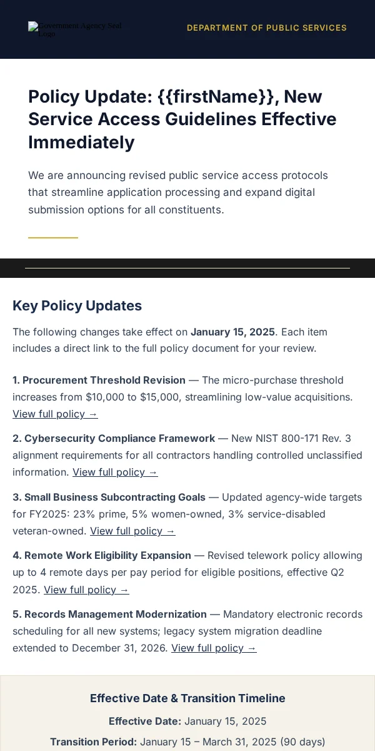Click the Effective Date label in timeline box

coord(145,722)
